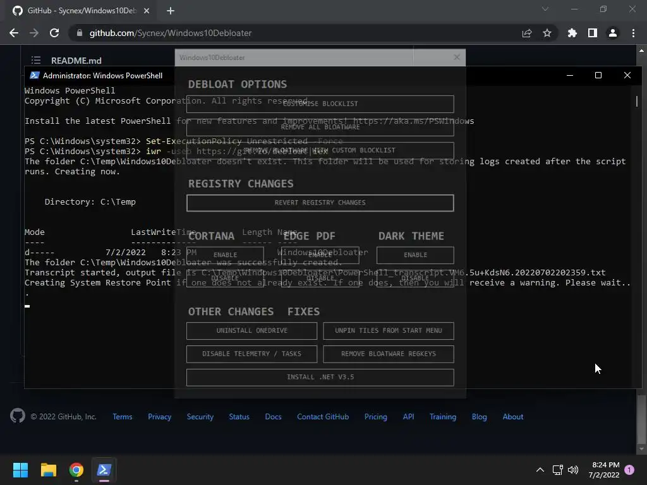Open Pricing footer link

[376, 417]
